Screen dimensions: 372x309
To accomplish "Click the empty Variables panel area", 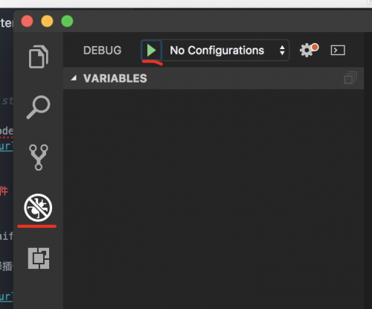I will (x=214, y=199).
